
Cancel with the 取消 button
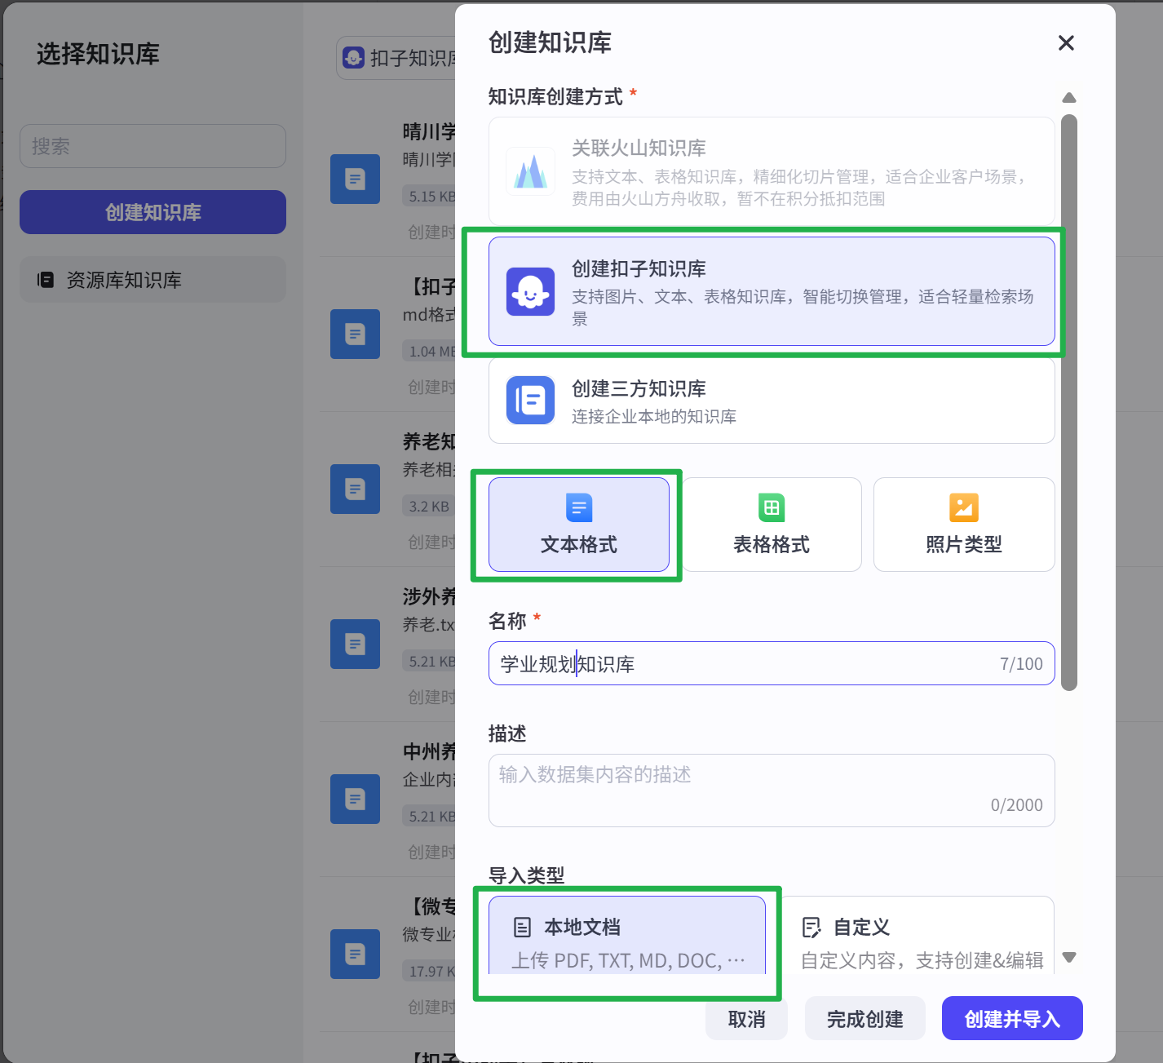click(746, 1018)
